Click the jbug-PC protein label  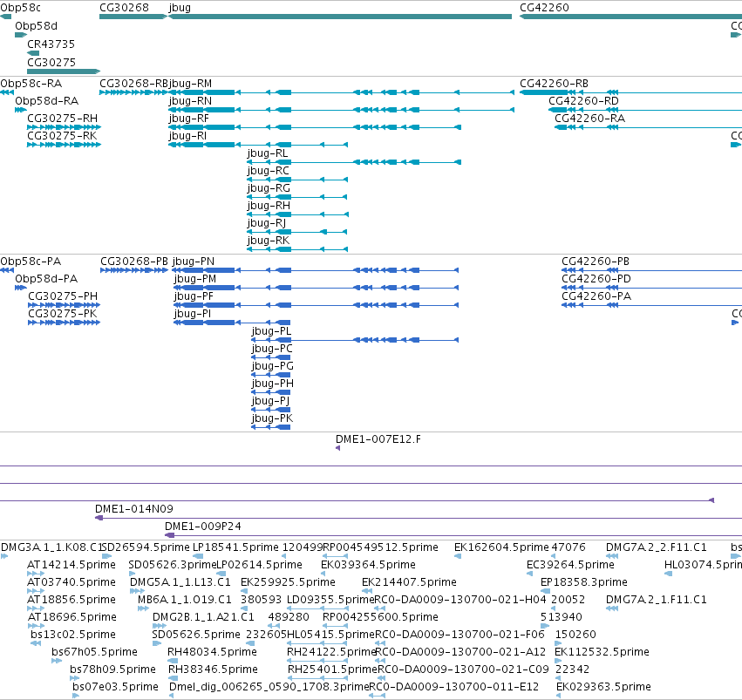[272, 349]
